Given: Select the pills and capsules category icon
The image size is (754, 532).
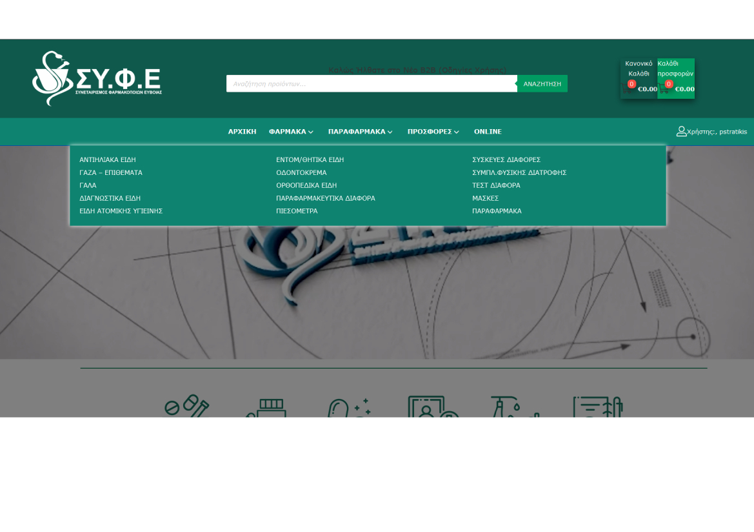Looking at the screenshot, I should coord(186,407).
